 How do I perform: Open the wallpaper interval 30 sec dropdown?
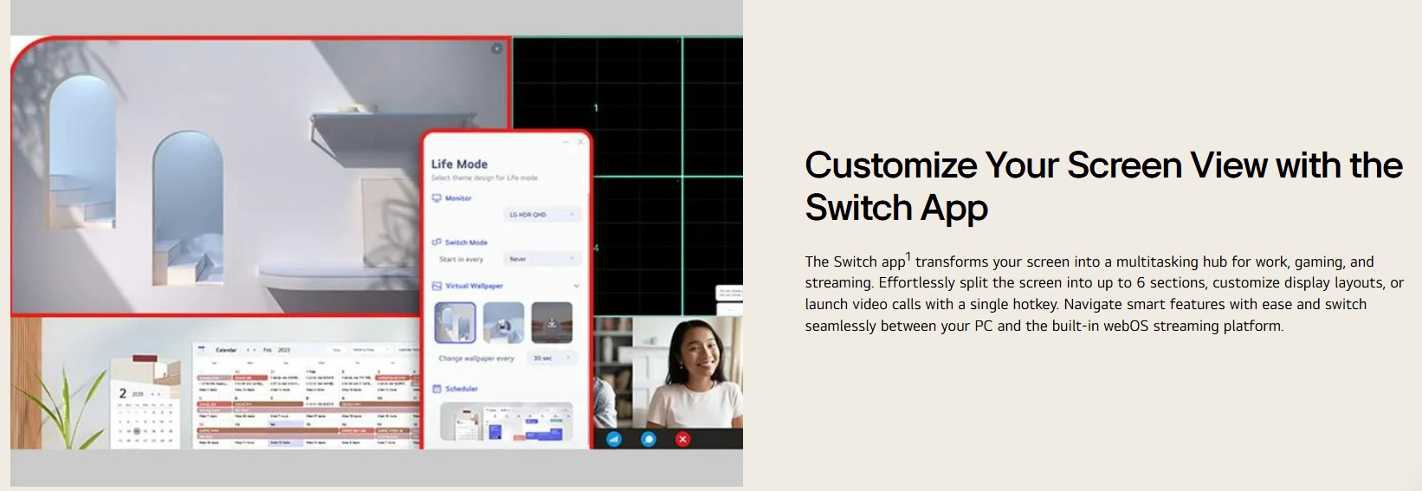(552, 358)
